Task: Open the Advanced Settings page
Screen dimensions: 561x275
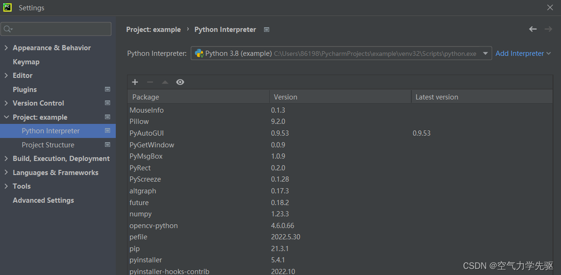Action: pos(43,200)
